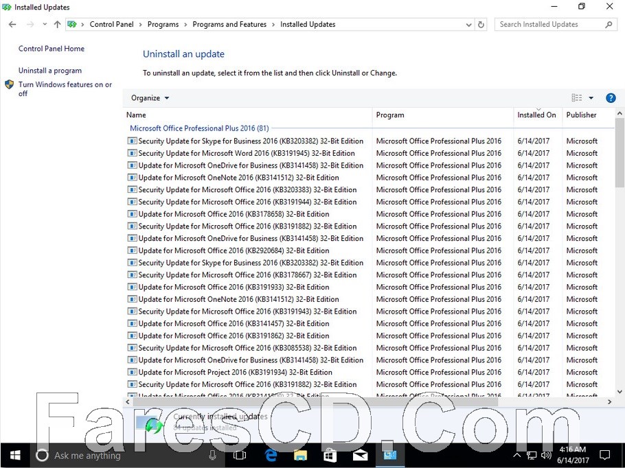
Task: Open the network tray icon
Action: (x=532, y=455)
